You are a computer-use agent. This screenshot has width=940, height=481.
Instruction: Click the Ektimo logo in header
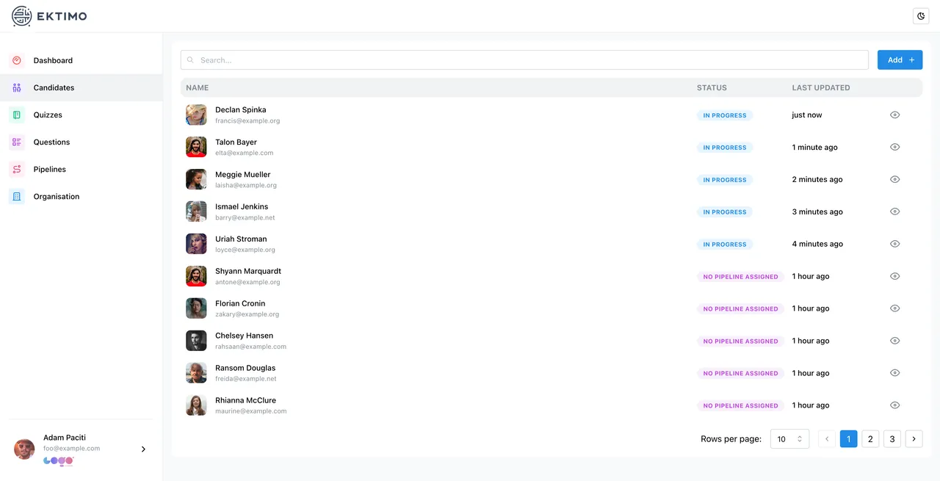coord(49,16)
